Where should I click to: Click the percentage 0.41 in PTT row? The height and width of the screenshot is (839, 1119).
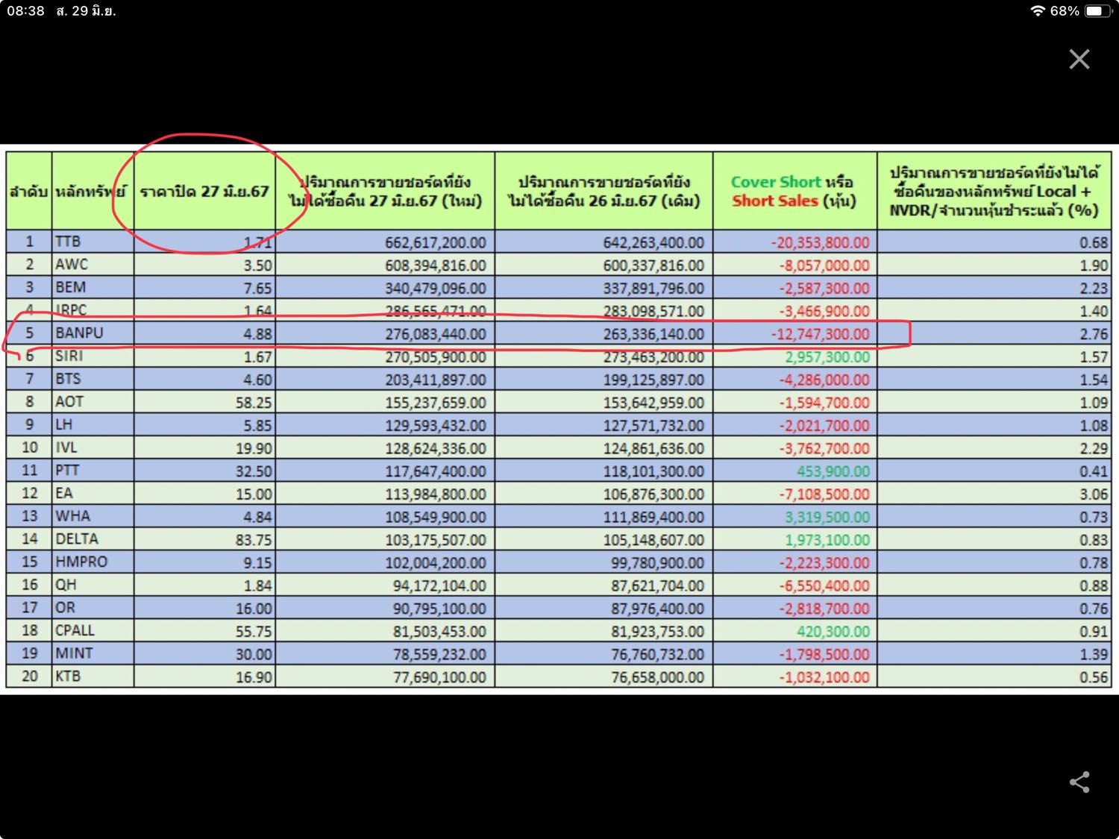1094,471
